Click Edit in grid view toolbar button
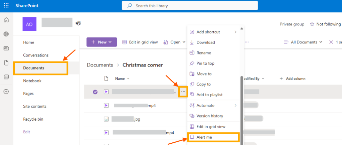This screenshot has width=342, height=145. tap(140, 42)
